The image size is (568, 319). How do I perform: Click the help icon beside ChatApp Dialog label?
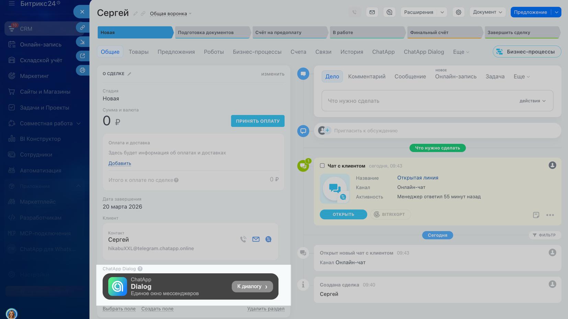[x=140, y=269]
